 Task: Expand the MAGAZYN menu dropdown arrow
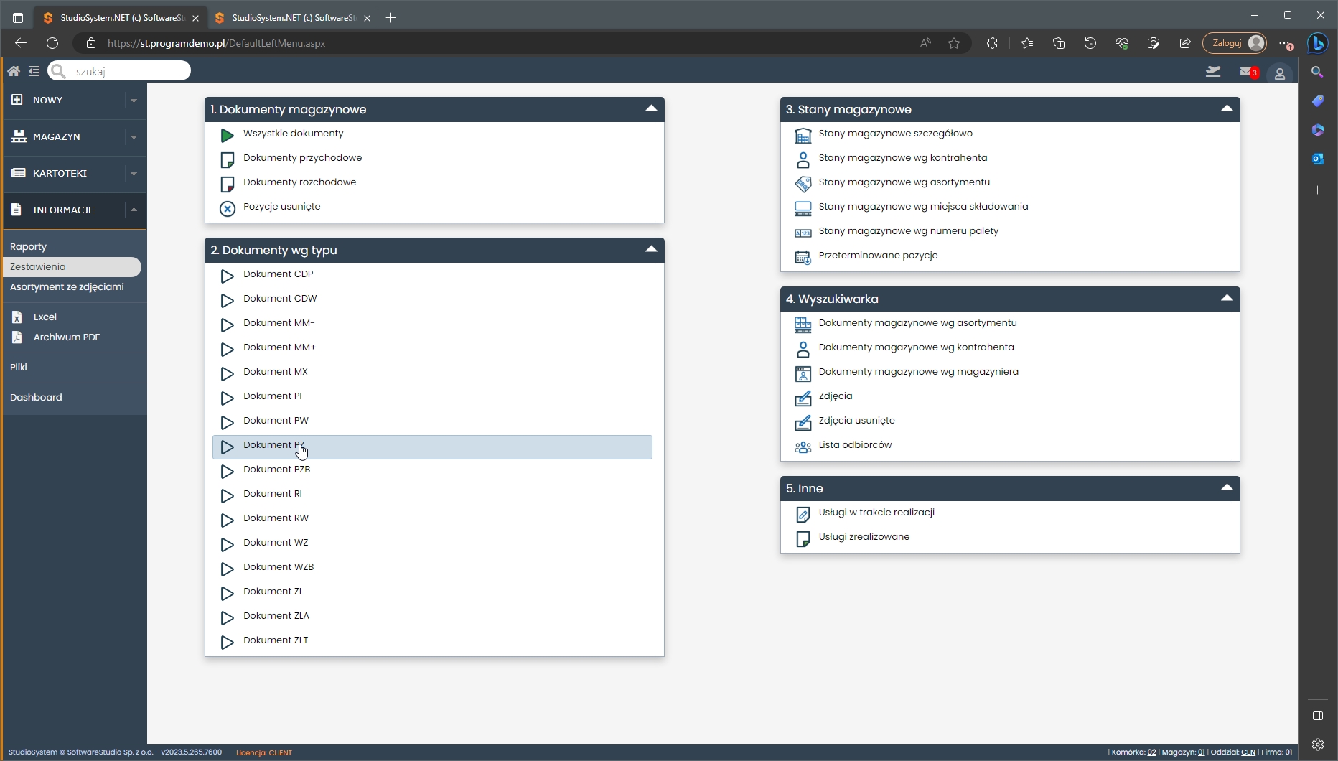coord(134,137)
